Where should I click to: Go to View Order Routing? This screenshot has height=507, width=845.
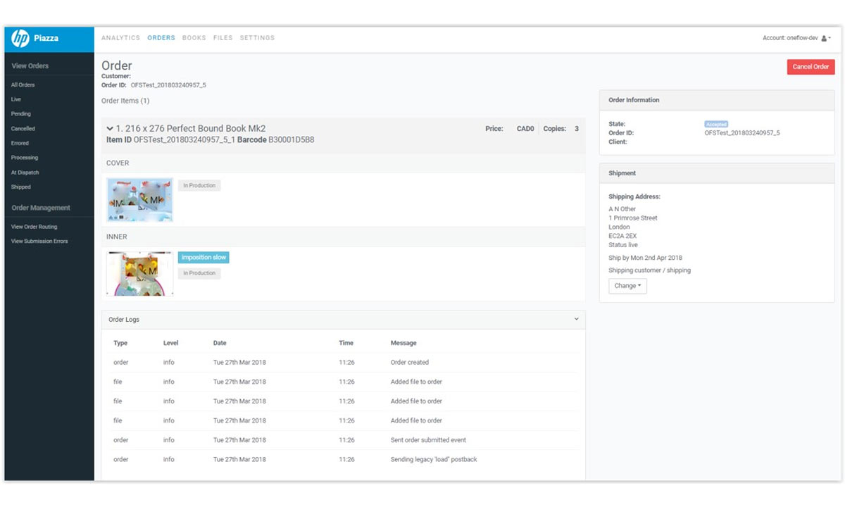34,227
